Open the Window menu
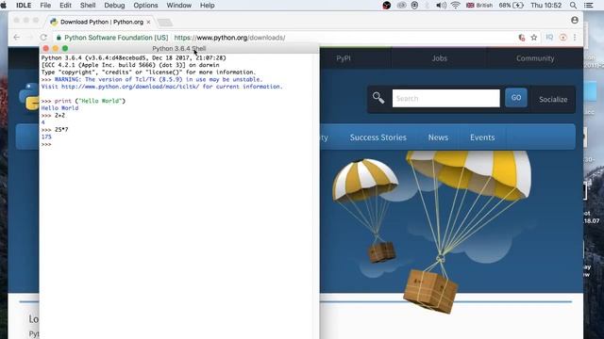 [178, 6]
